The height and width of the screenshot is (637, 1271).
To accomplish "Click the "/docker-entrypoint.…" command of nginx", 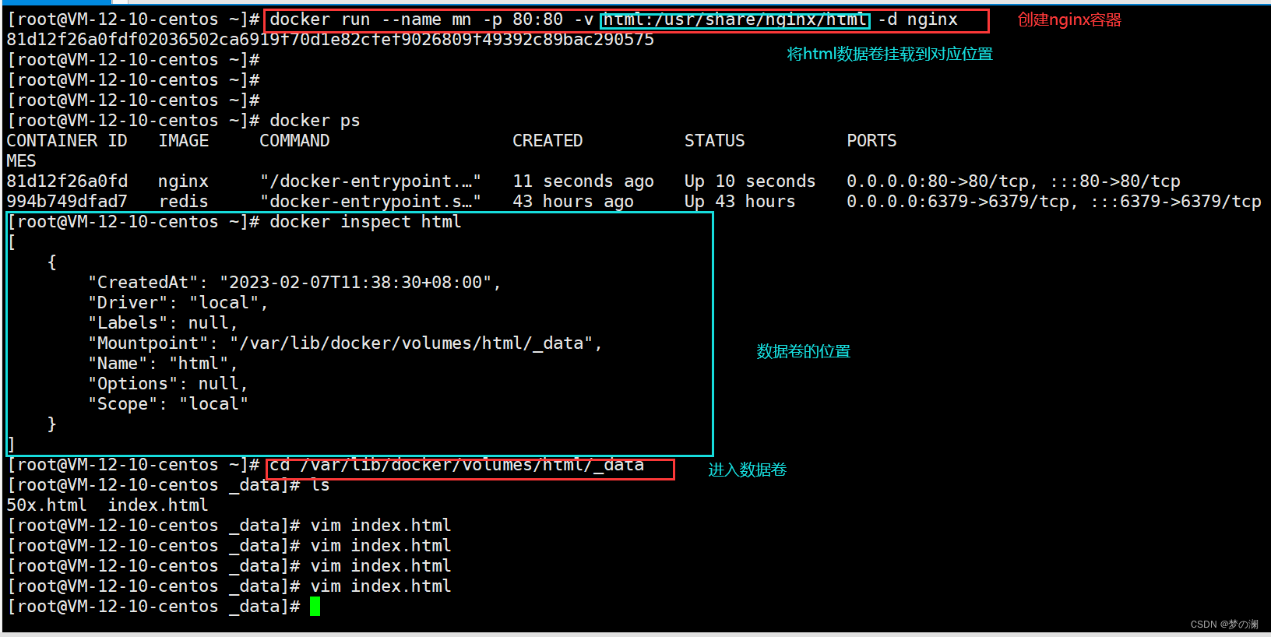I will (371, 181).
